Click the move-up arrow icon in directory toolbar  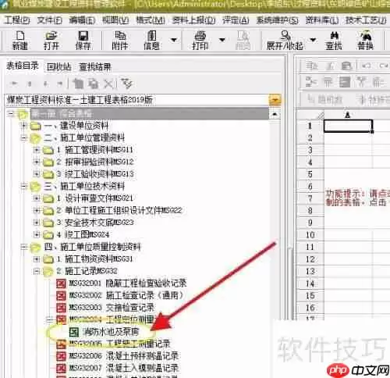point(30,84)
